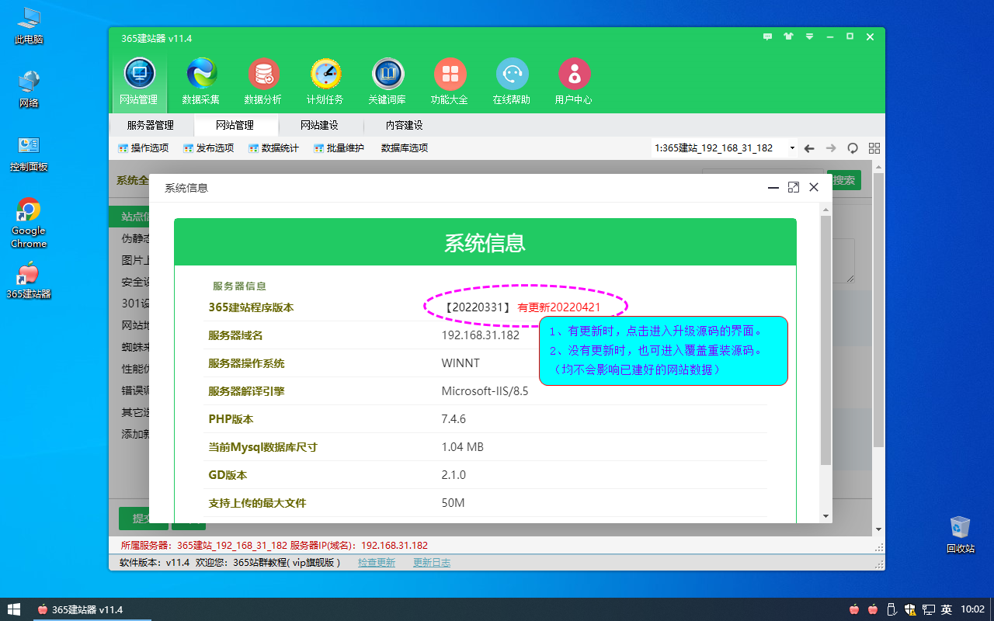The height and width of the screenshot is (621, 994).
Task: Click the feedback chat bubble icon
Action: (x=768, y=36)
